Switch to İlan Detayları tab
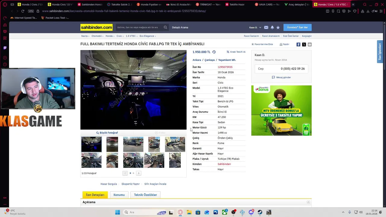Screen dimensions: 386x217 tap(95, 195)
